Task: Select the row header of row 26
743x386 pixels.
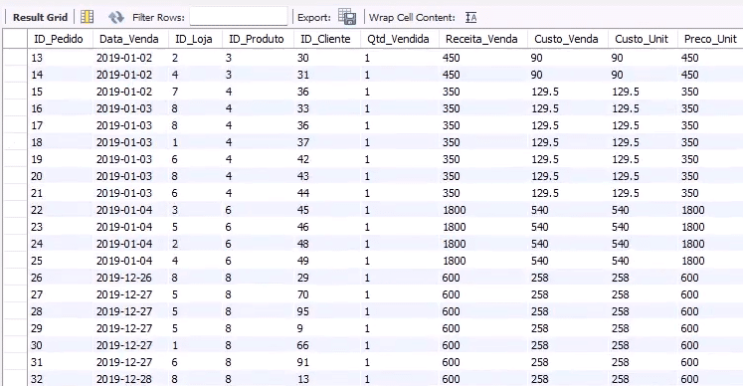Action: (15, 278)
